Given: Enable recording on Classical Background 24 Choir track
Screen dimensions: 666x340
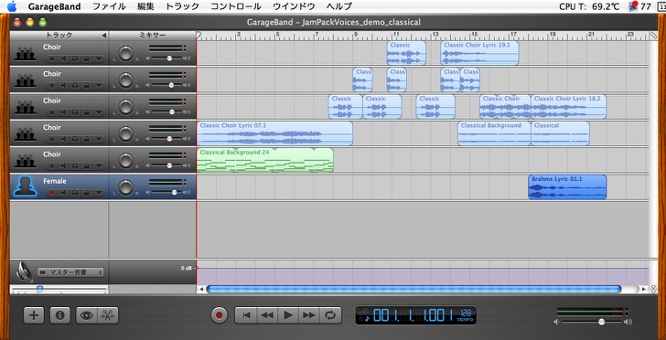Looking at the screenshot, I should point(52,166).
